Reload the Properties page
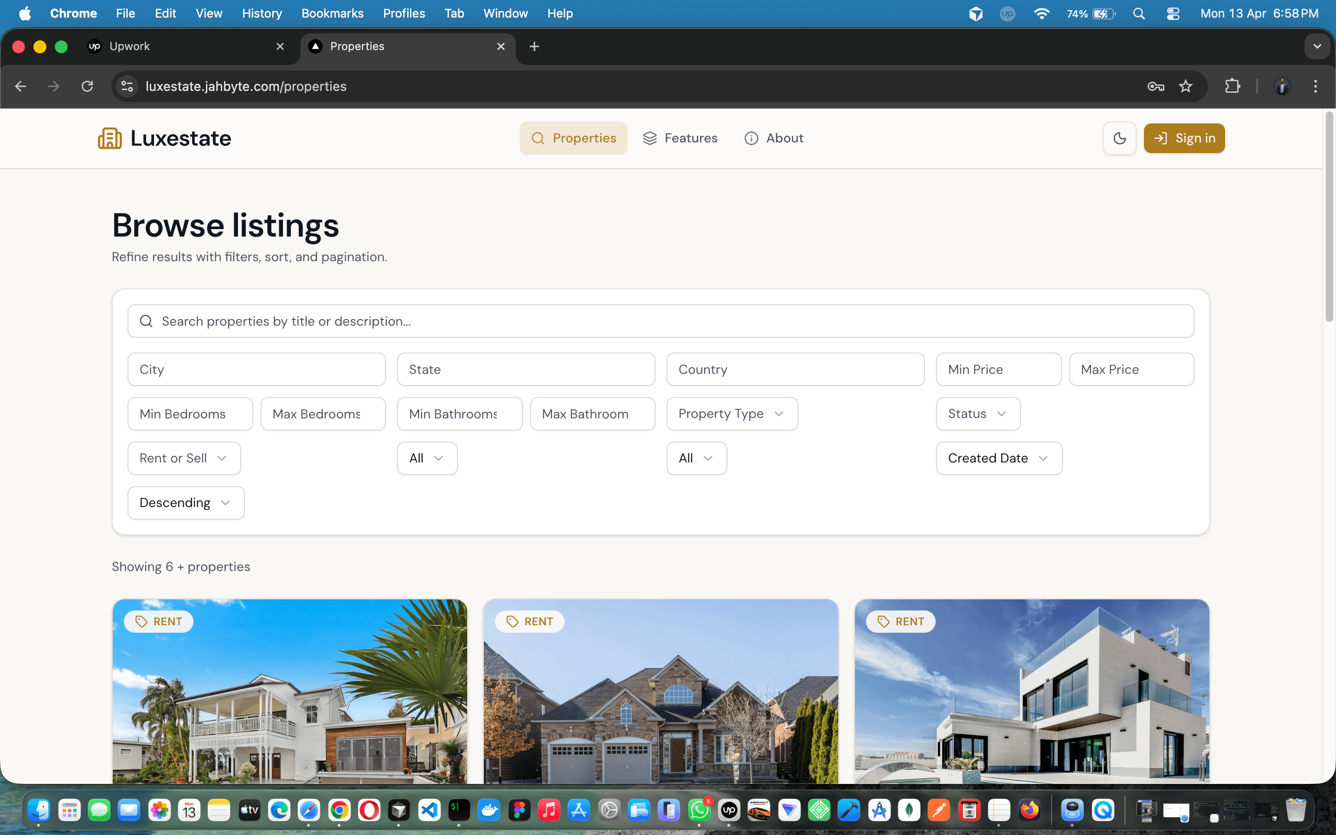 coord(87,86)
